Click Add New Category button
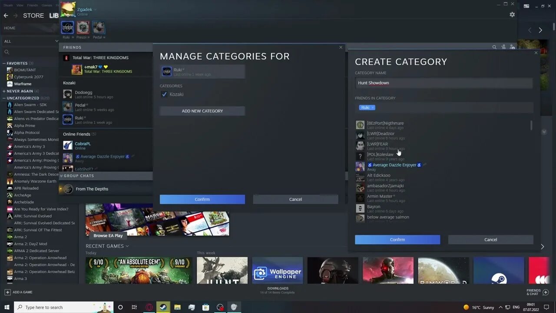Viewport: 556px width, 313px height. coord(202,111)
